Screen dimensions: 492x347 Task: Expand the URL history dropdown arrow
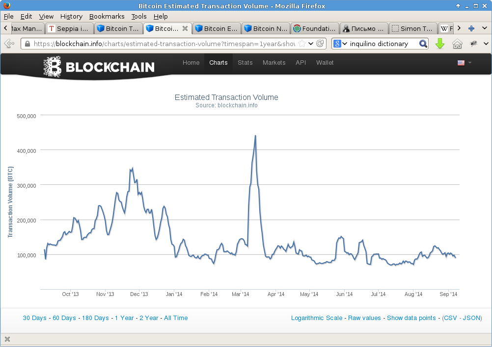pos(311,44)
